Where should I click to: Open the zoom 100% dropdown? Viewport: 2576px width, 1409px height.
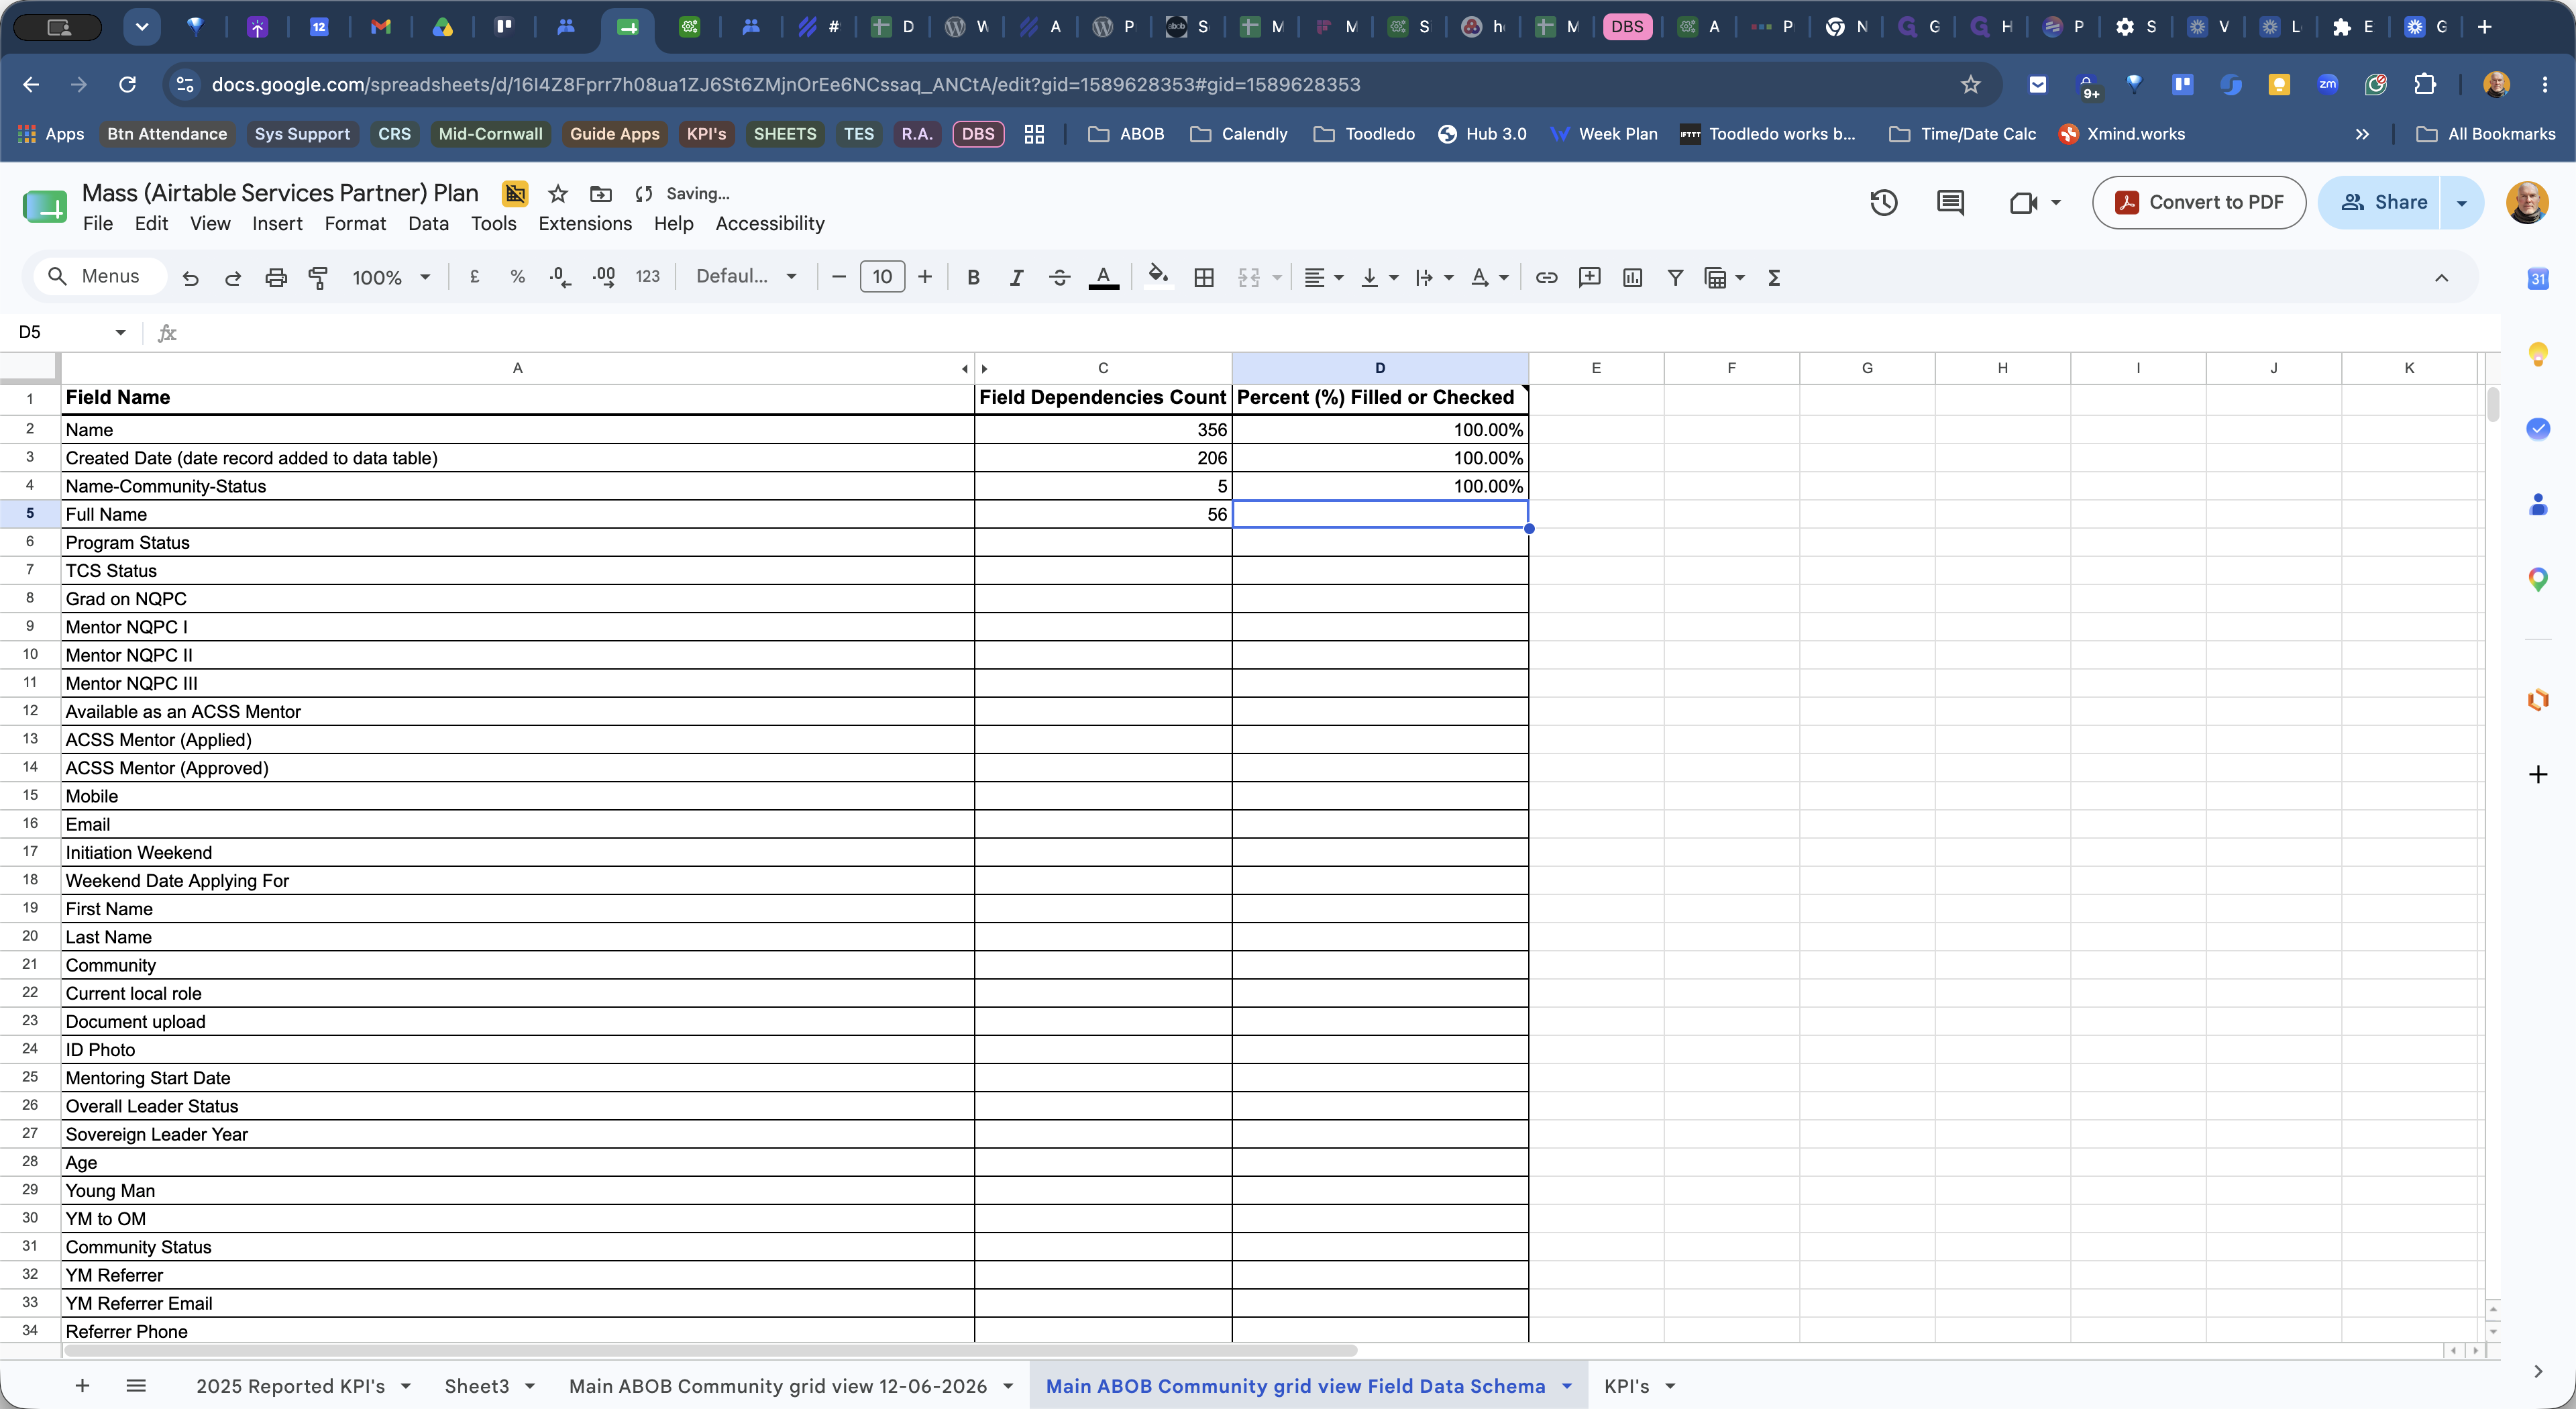(x=391, y=278)
